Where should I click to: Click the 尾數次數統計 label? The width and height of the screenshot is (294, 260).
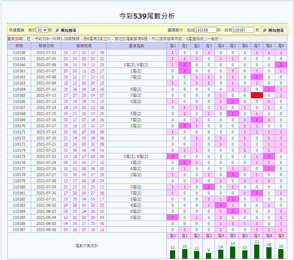pos(87,246)
